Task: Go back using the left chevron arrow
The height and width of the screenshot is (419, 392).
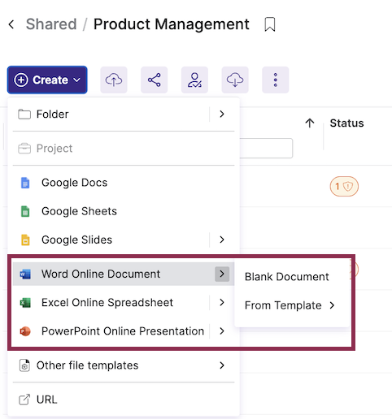Action: coord(11,24)
